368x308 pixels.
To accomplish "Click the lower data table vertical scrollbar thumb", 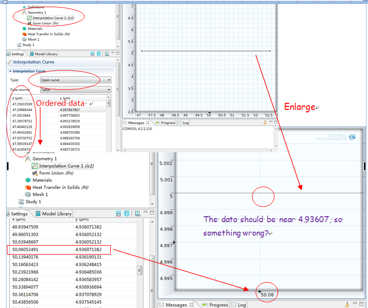I will [x=140, y=271].
